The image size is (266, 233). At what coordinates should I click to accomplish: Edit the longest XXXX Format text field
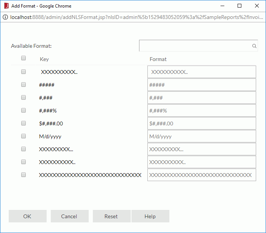tap(202, 175)
